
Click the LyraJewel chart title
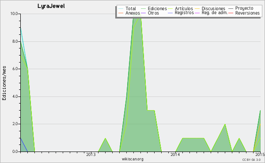click(x=51, y=6)
